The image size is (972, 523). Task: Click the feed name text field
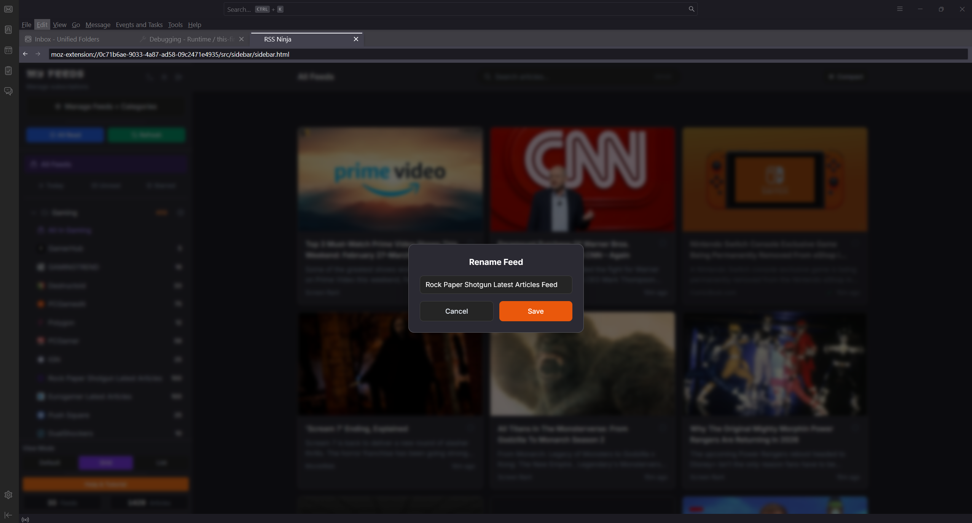(496, 285)
